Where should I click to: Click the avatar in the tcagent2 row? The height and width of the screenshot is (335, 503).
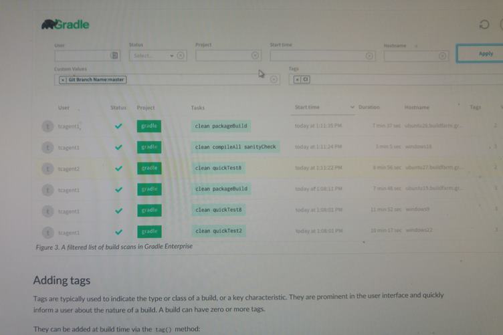[47, 169]
